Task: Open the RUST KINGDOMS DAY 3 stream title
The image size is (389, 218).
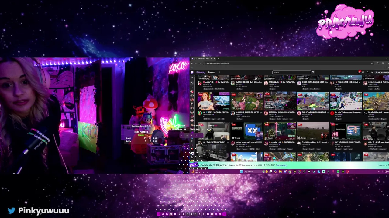Action: [x=249, y=82]
